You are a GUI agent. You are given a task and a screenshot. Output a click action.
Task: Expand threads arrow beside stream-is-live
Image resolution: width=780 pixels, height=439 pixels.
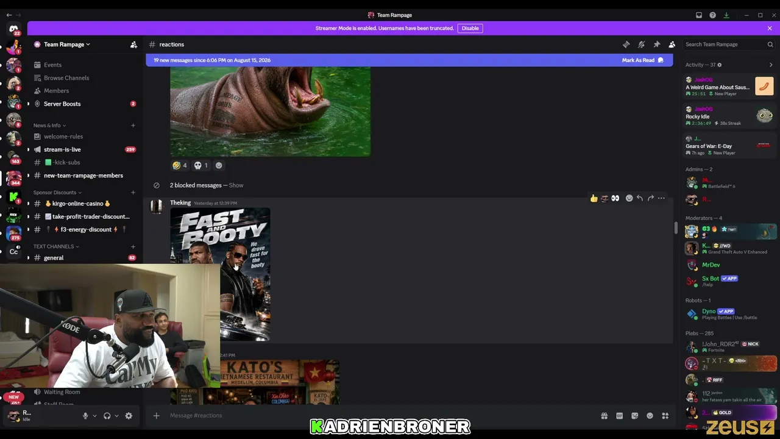pyautogui.click(x=28, y=149)
